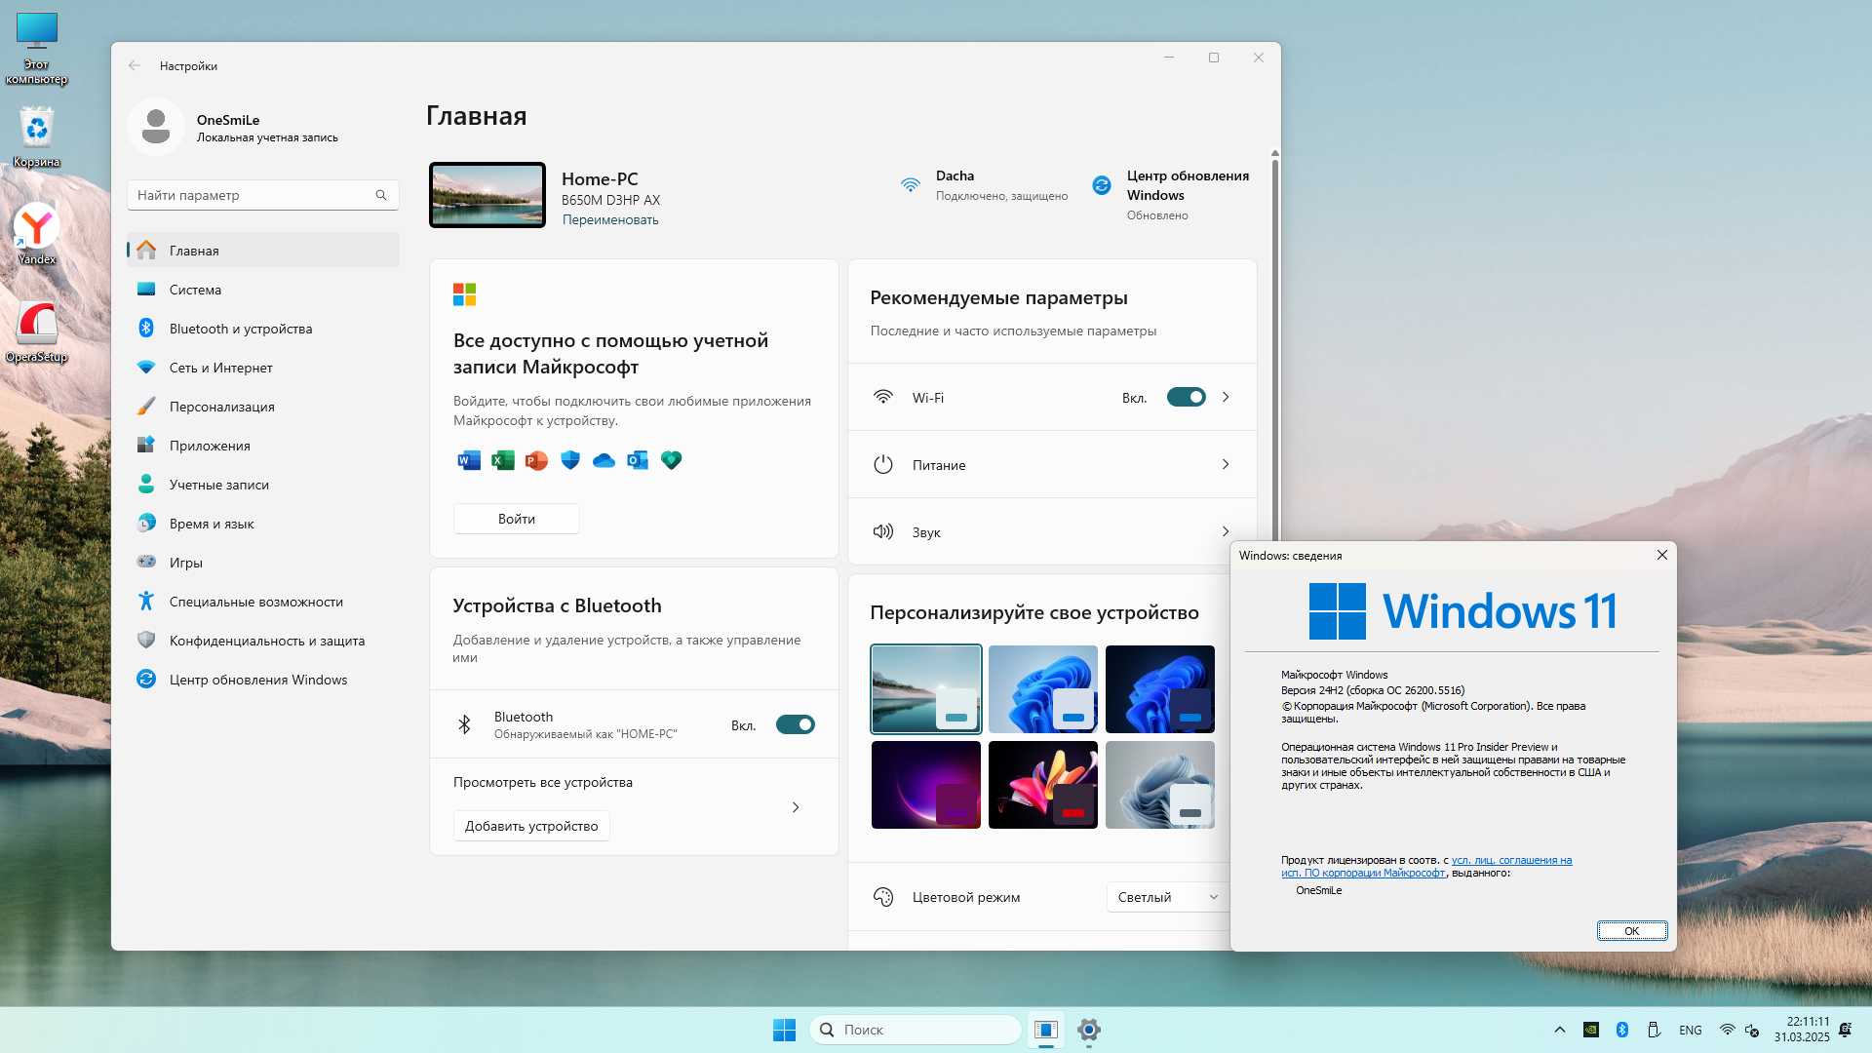
Task: Show hidden icons tray chevron
Action: pyautogui.click(x=1559, y=1030)
